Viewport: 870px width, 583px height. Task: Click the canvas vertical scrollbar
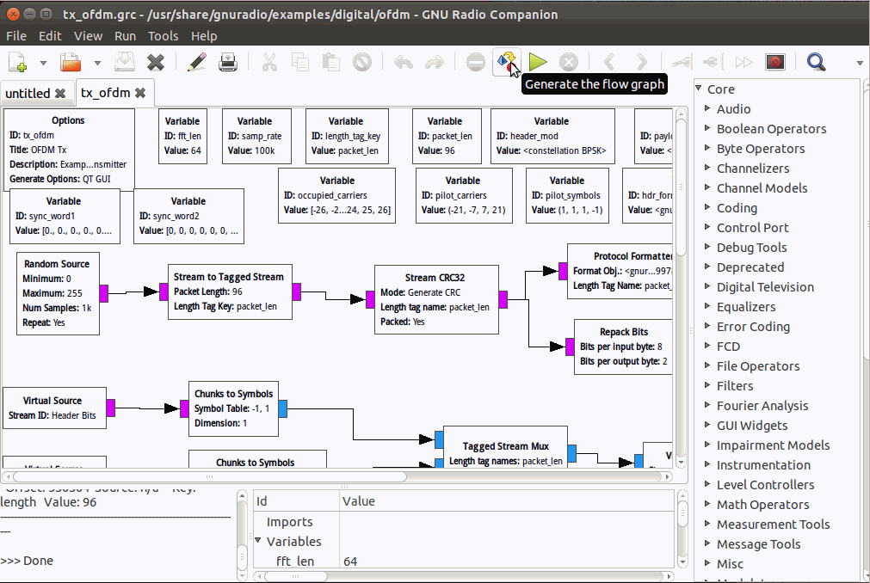pos(682,187)
